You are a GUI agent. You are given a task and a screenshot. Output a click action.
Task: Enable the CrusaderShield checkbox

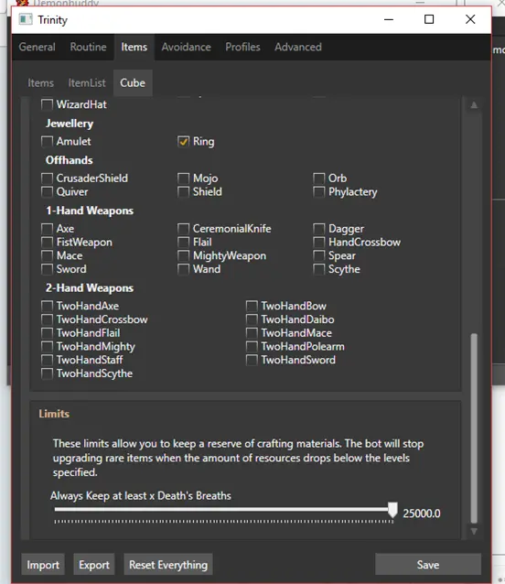(x=47, y=178)
